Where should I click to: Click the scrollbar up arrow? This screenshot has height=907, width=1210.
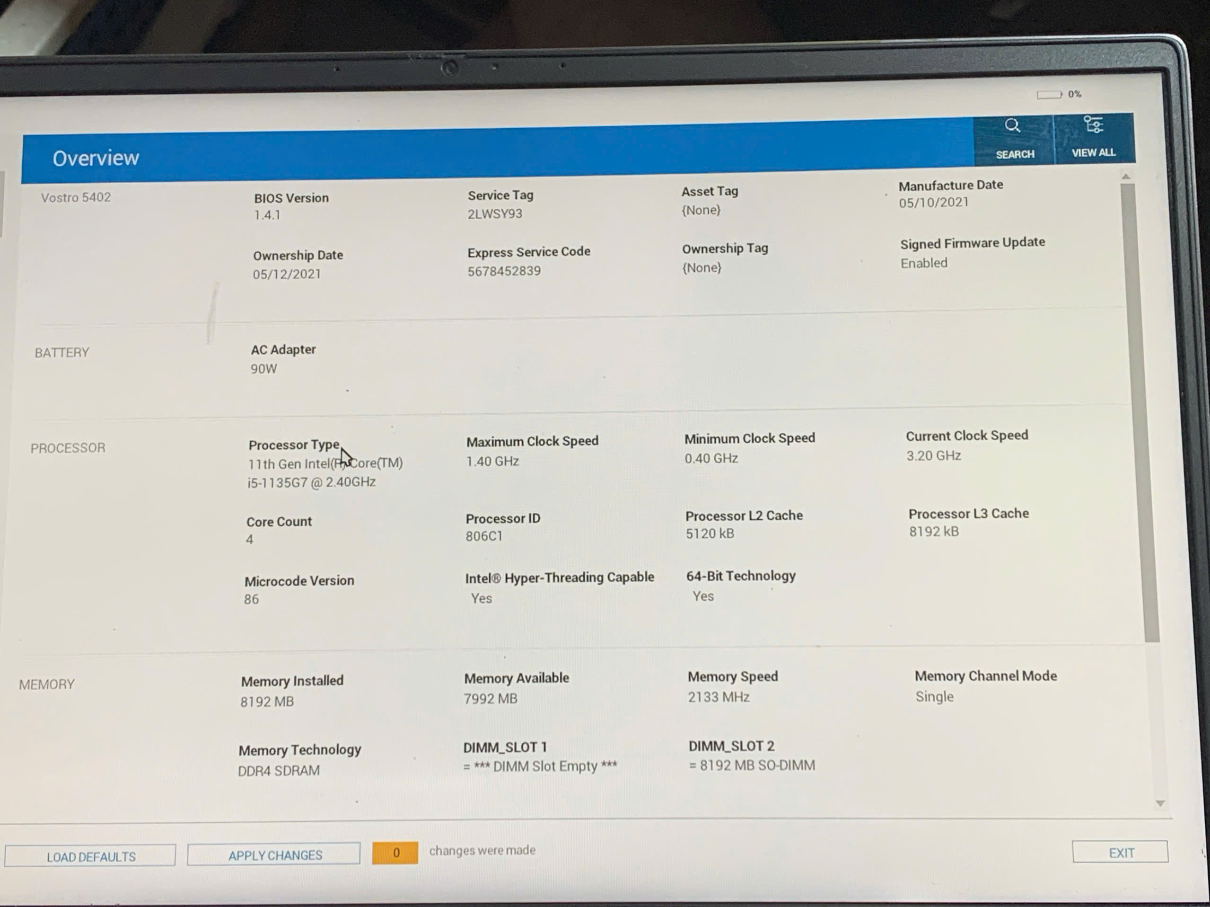pos(1126,176)
